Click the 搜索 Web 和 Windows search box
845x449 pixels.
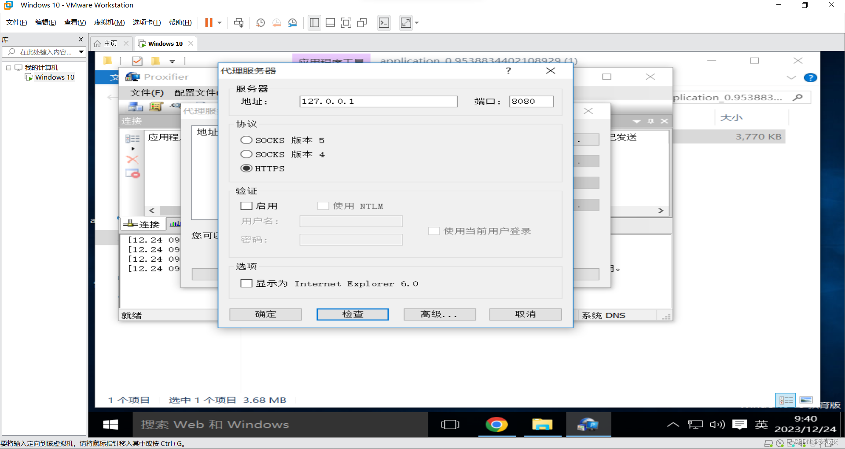[x=280, y=424]
